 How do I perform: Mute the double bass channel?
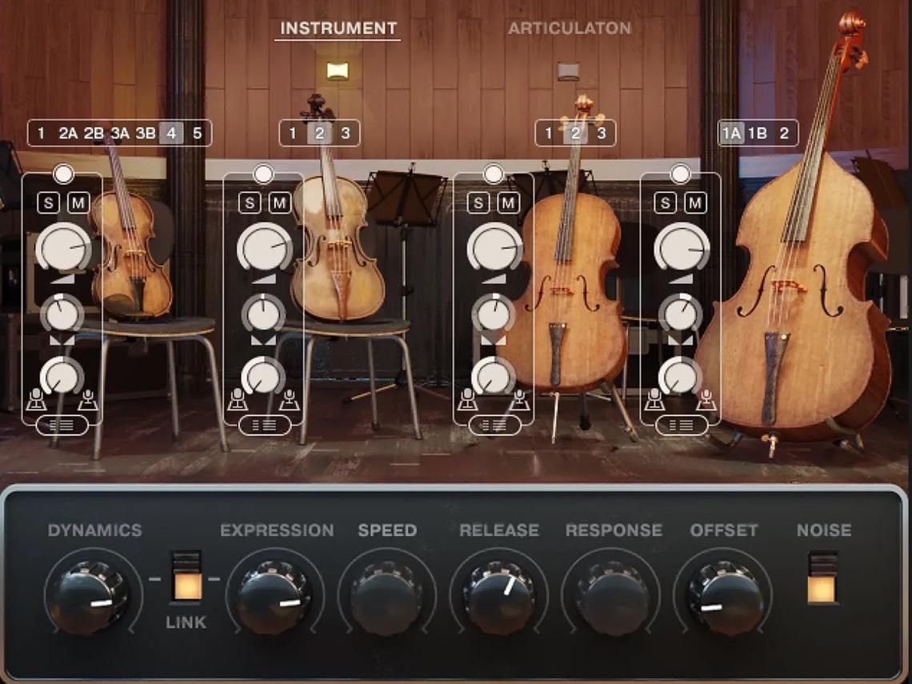pos(695,202)
